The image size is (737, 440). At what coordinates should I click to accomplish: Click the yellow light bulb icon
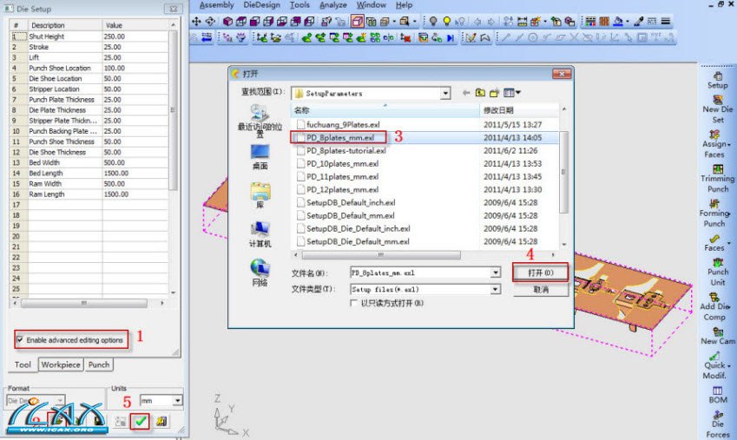click(x=447, y=21)
